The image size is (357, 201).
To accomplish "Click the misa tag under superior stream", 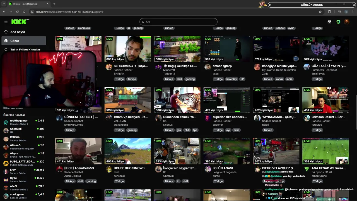I will (x=237, y=130).
